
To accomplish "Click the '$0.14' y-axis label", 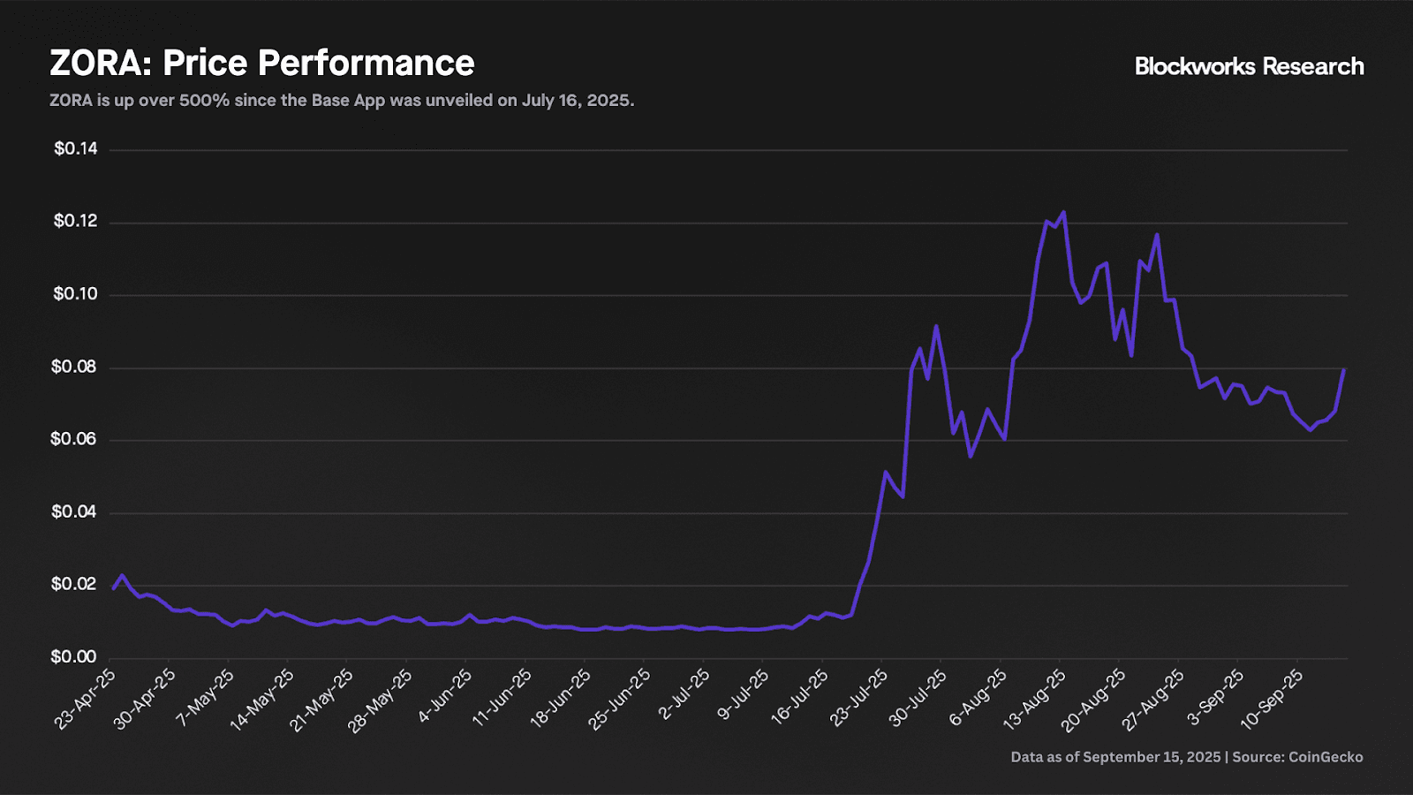I will [x=76, y=148].
